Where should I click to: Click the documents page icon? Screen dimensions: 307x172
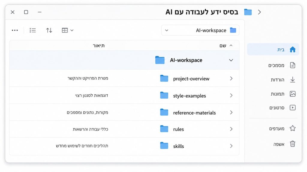pyautogui.click(x=293, y=65)
